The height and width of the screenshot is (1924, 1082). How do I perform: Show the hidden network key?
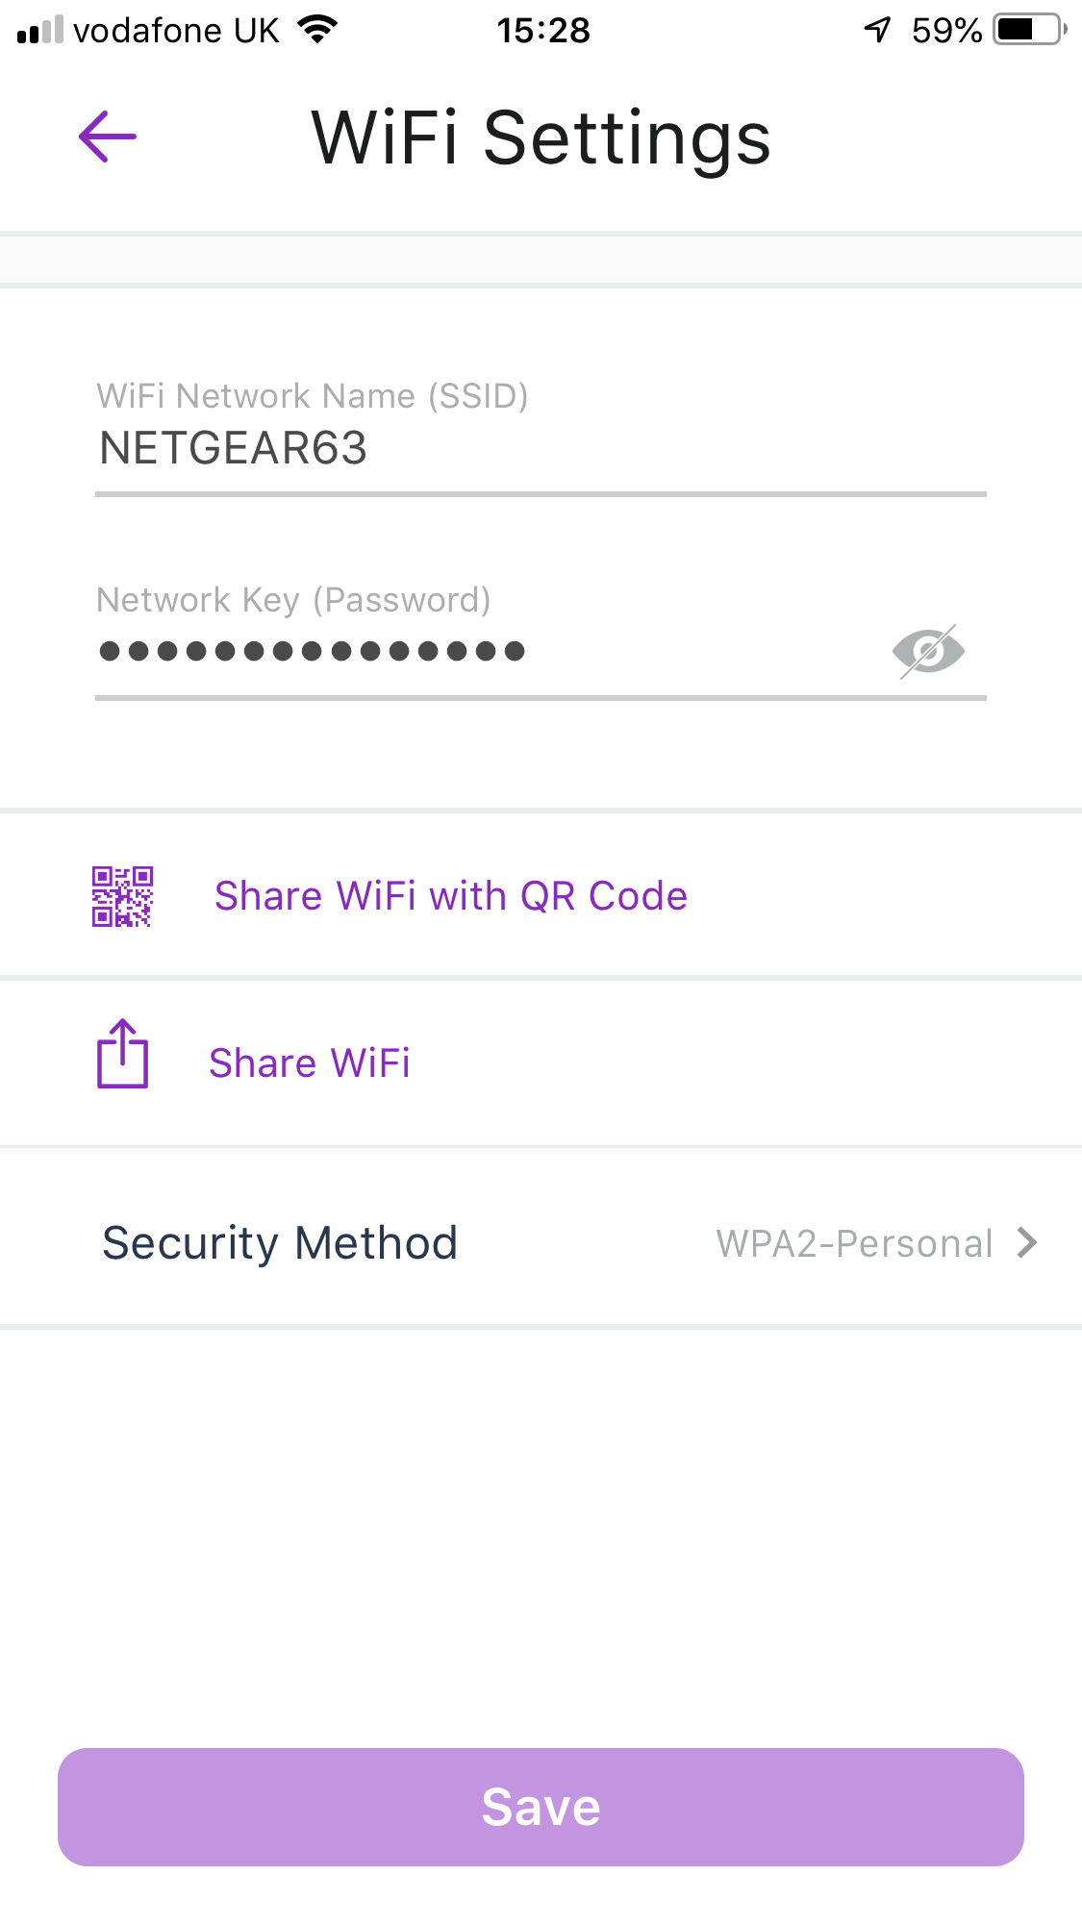pos(928,651)
